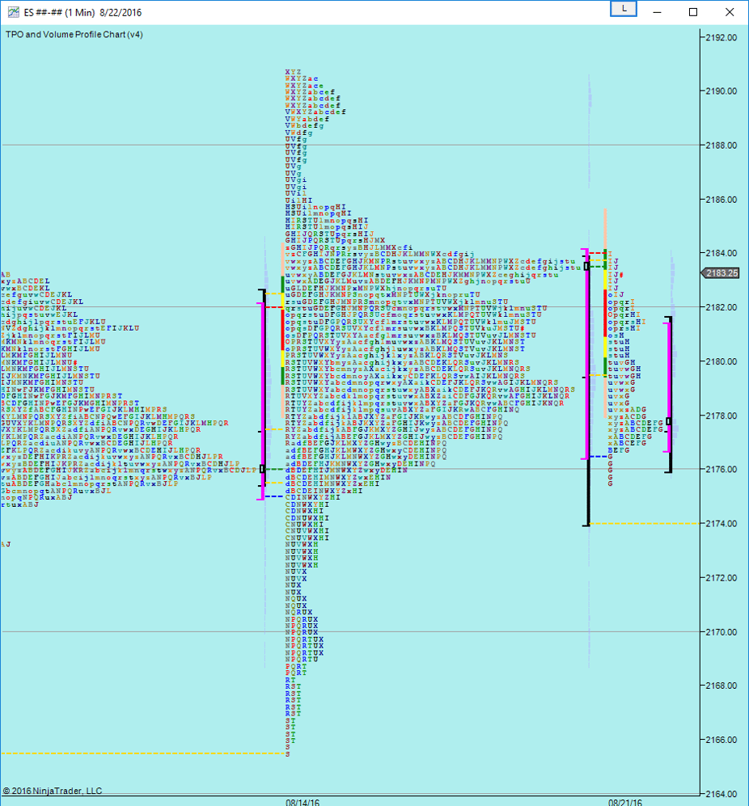Click the NinjaTrader copyright text

pos(53,791)
